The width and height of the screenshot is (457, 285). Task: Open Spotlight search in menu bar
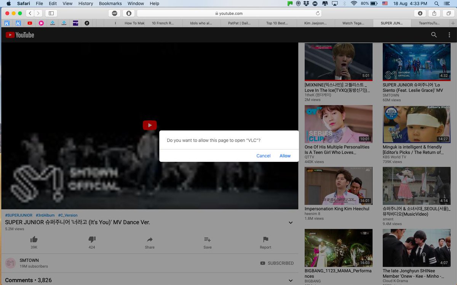pyautogui.click(x=437, y=3)
